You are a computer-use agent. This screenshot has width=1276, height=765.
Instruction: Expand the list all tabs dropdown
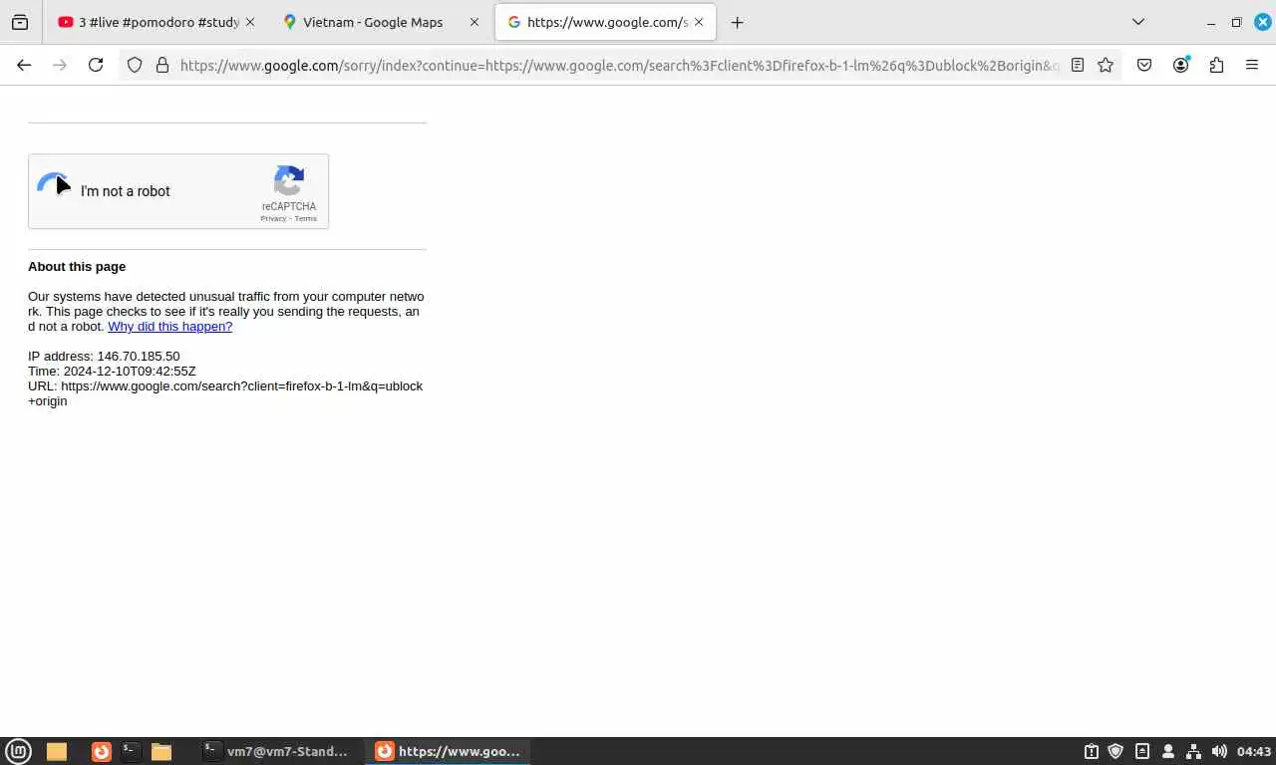click(x=1138, y=22)
